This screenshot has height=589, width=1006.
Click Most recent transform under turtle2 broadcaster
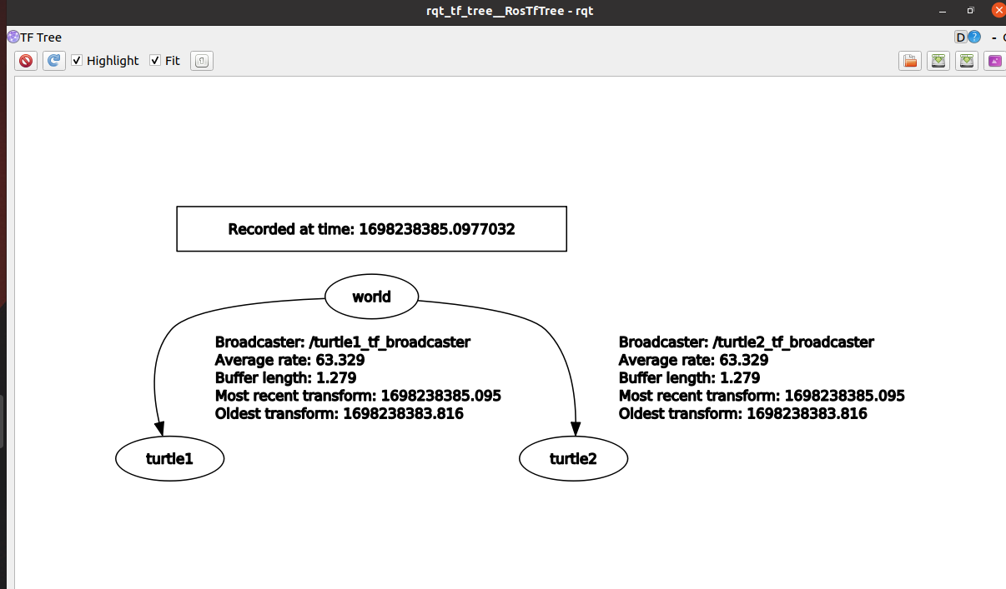tap(762, 396)
